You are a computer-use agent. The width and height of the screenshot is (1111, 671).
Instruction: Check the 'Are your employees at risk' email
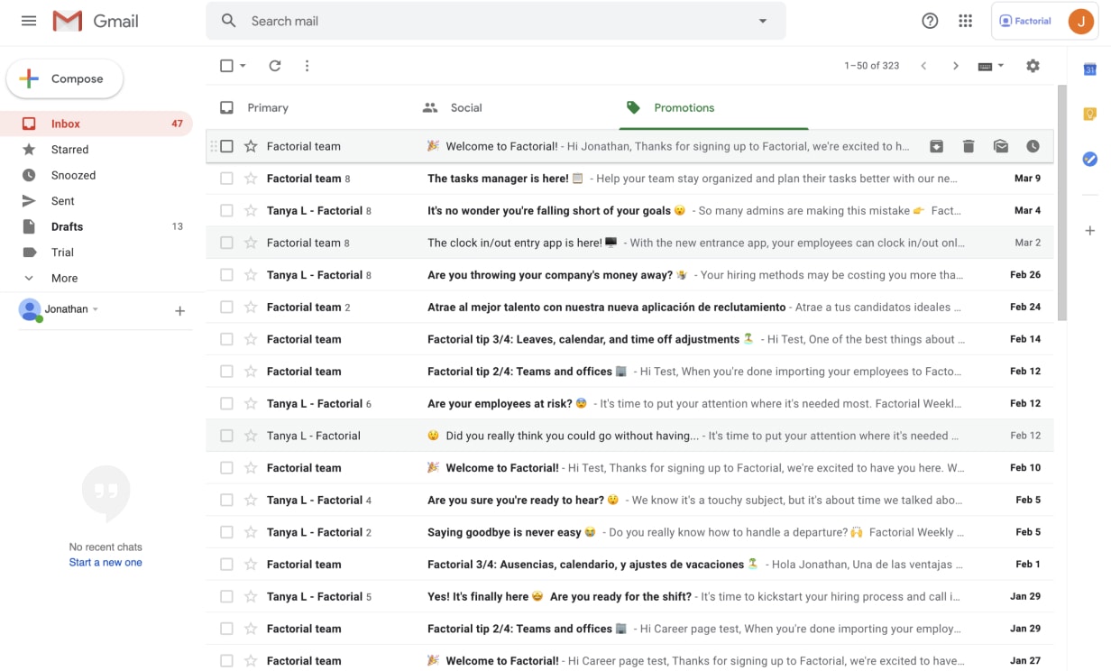[226, 404]
